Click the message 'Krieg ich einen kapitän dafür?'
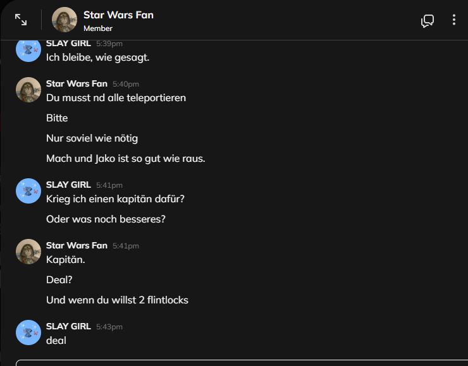 pyautogui.click(x=115, y=199)
